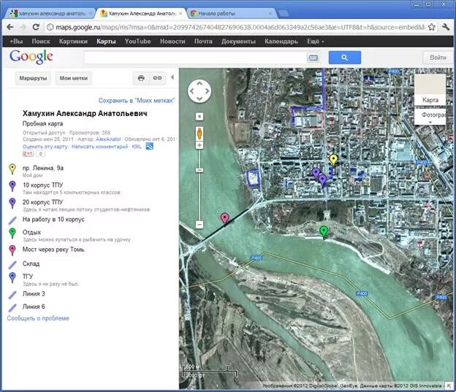Screen dimensions: 456x392
Task: Click the Google search input field
Action: pos(195,58)
